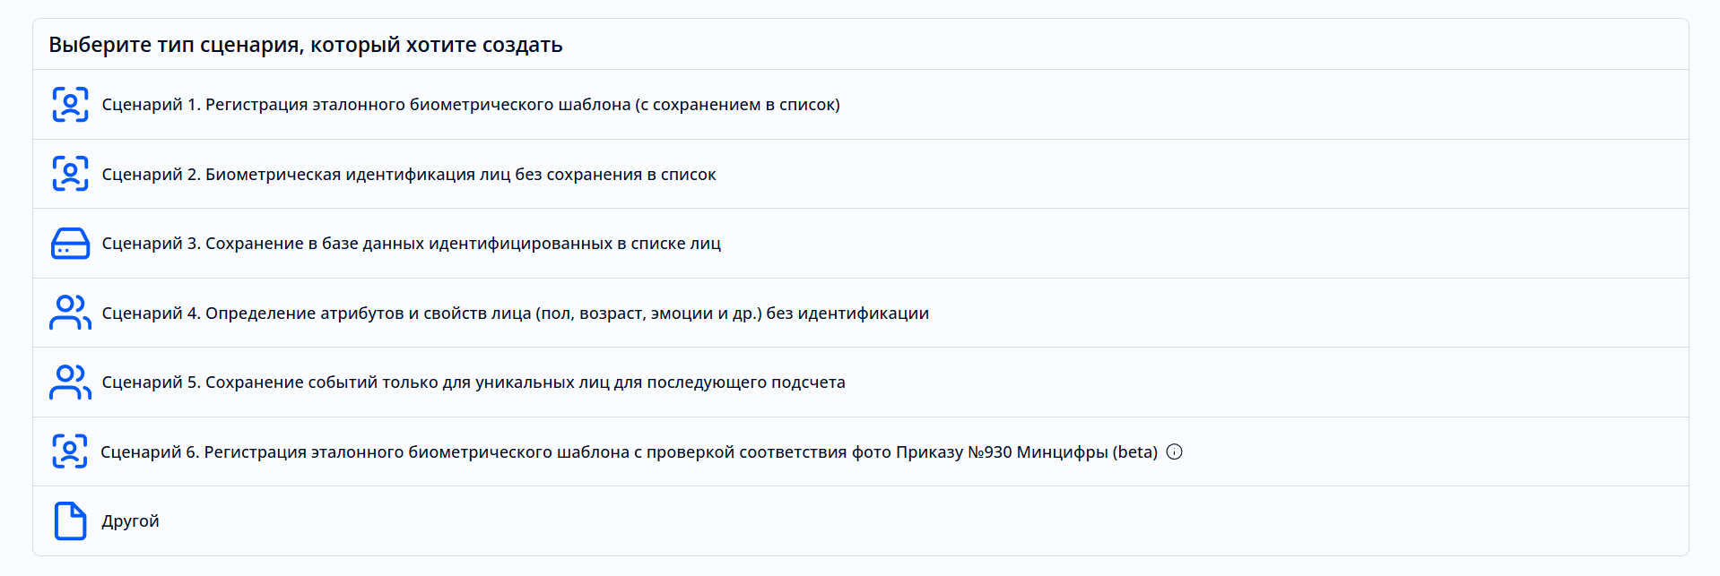Open the info tooltip near Минцифры (beta)

[x=1175, y=451]
